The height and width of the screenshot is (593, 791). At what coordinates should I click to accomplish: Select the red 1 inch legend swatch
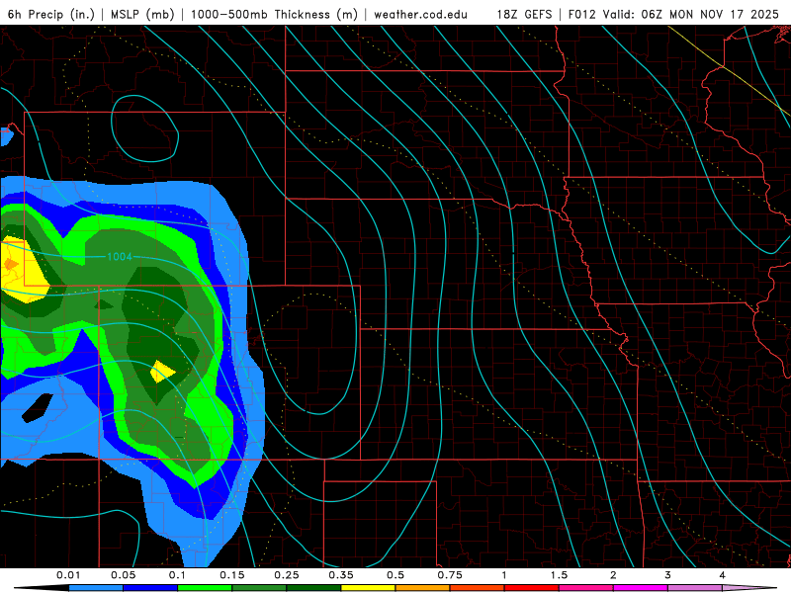pos(532,588)
